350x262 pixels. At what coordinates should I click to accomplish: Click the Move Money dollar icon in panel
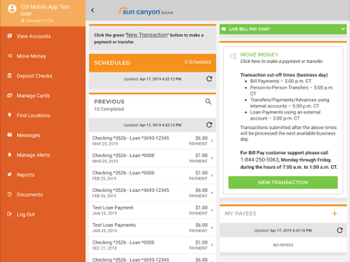(x=233, y=56)
